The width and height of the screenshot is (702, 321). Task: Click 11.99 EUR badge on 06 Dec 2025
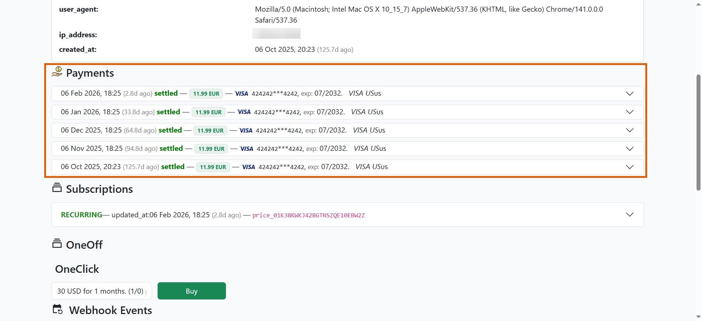coord(211,130)
